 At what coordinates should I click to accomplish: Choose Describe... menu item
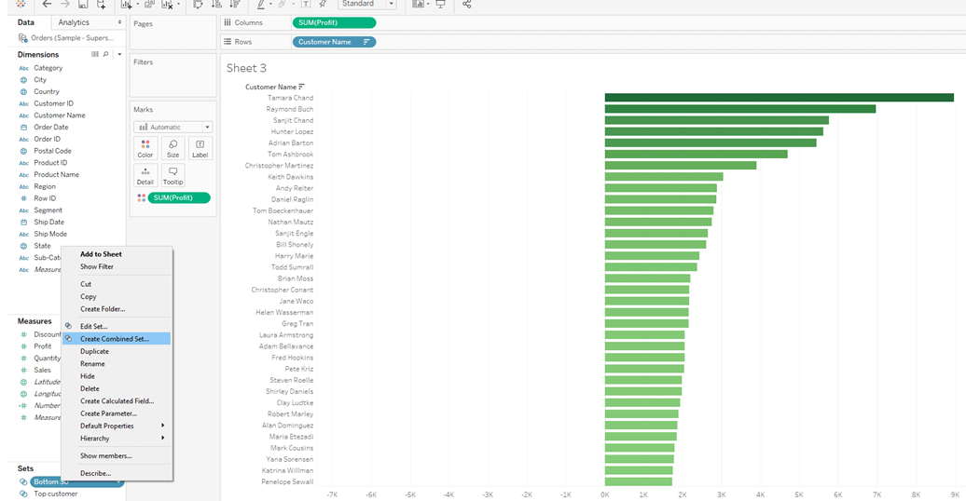117,473
